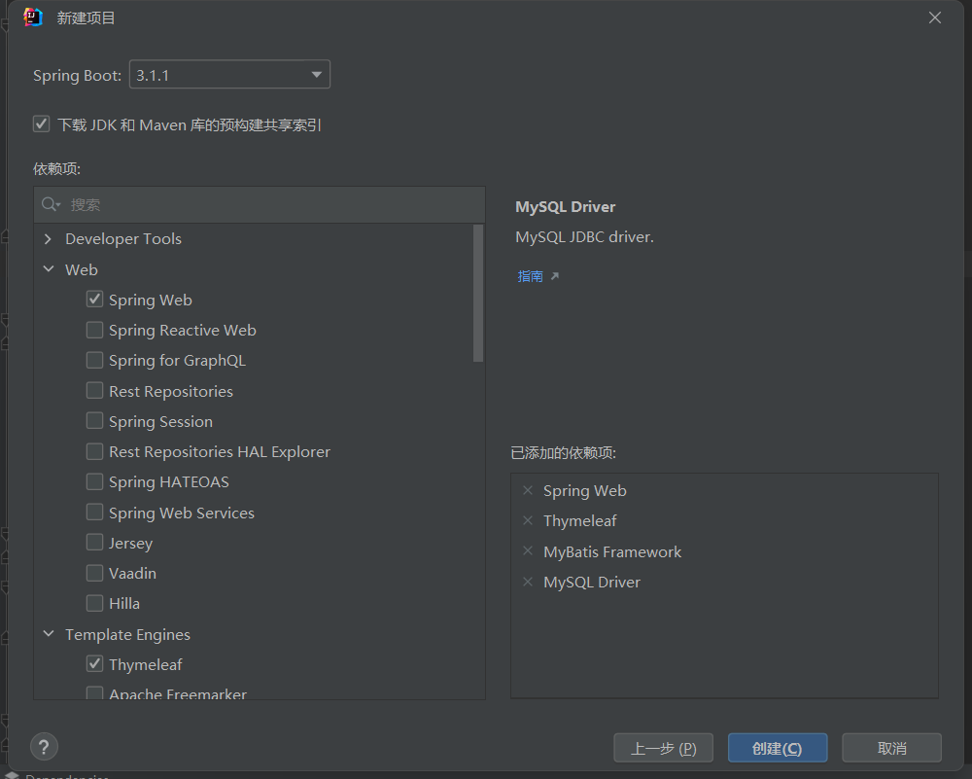Click the 上一步 (Previous) button
The height and width of the screenshot is (779, 972).
click(663, 748)
